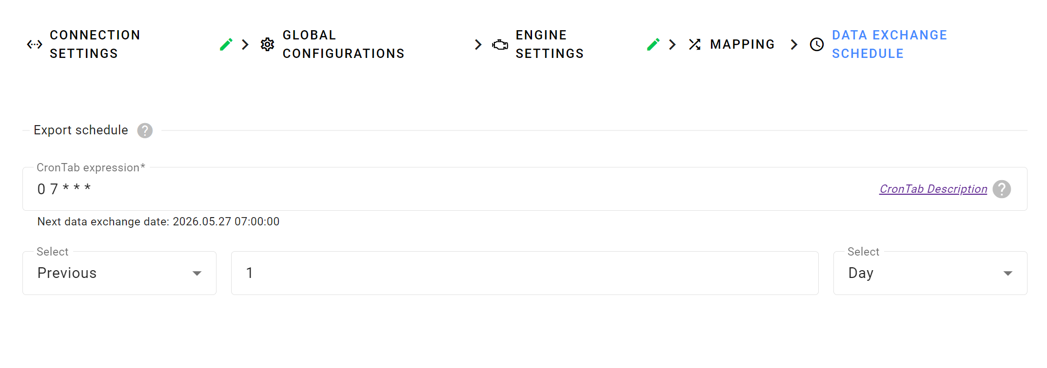Screen dimensions: 1047x368
Task: Go to the Global Configurations step
Action: 343,44
